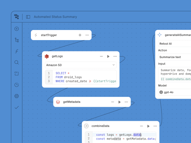Open the run history clock icon

coord(17,85)
